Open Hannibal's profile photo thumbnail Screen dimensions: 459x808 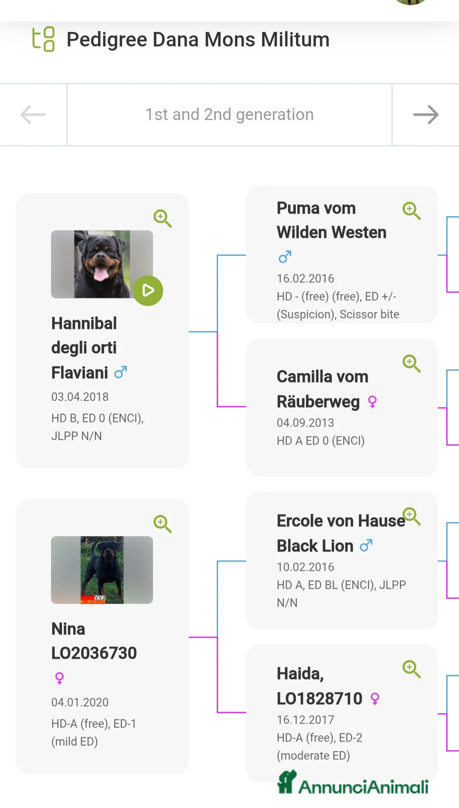(102, 264)
